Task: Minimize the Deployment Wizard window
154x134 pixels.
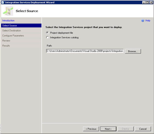Action: pyautogui.click(x=144, y=2)
